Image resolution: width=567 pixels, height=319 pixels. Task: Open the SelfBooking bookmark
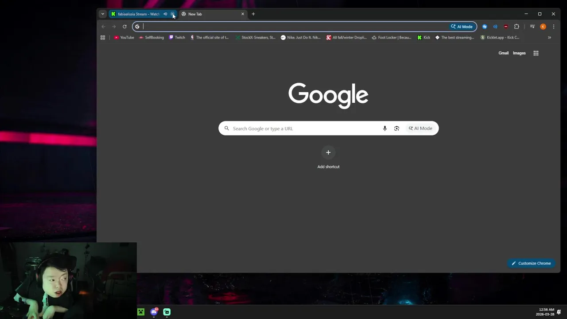pos(151,38)
